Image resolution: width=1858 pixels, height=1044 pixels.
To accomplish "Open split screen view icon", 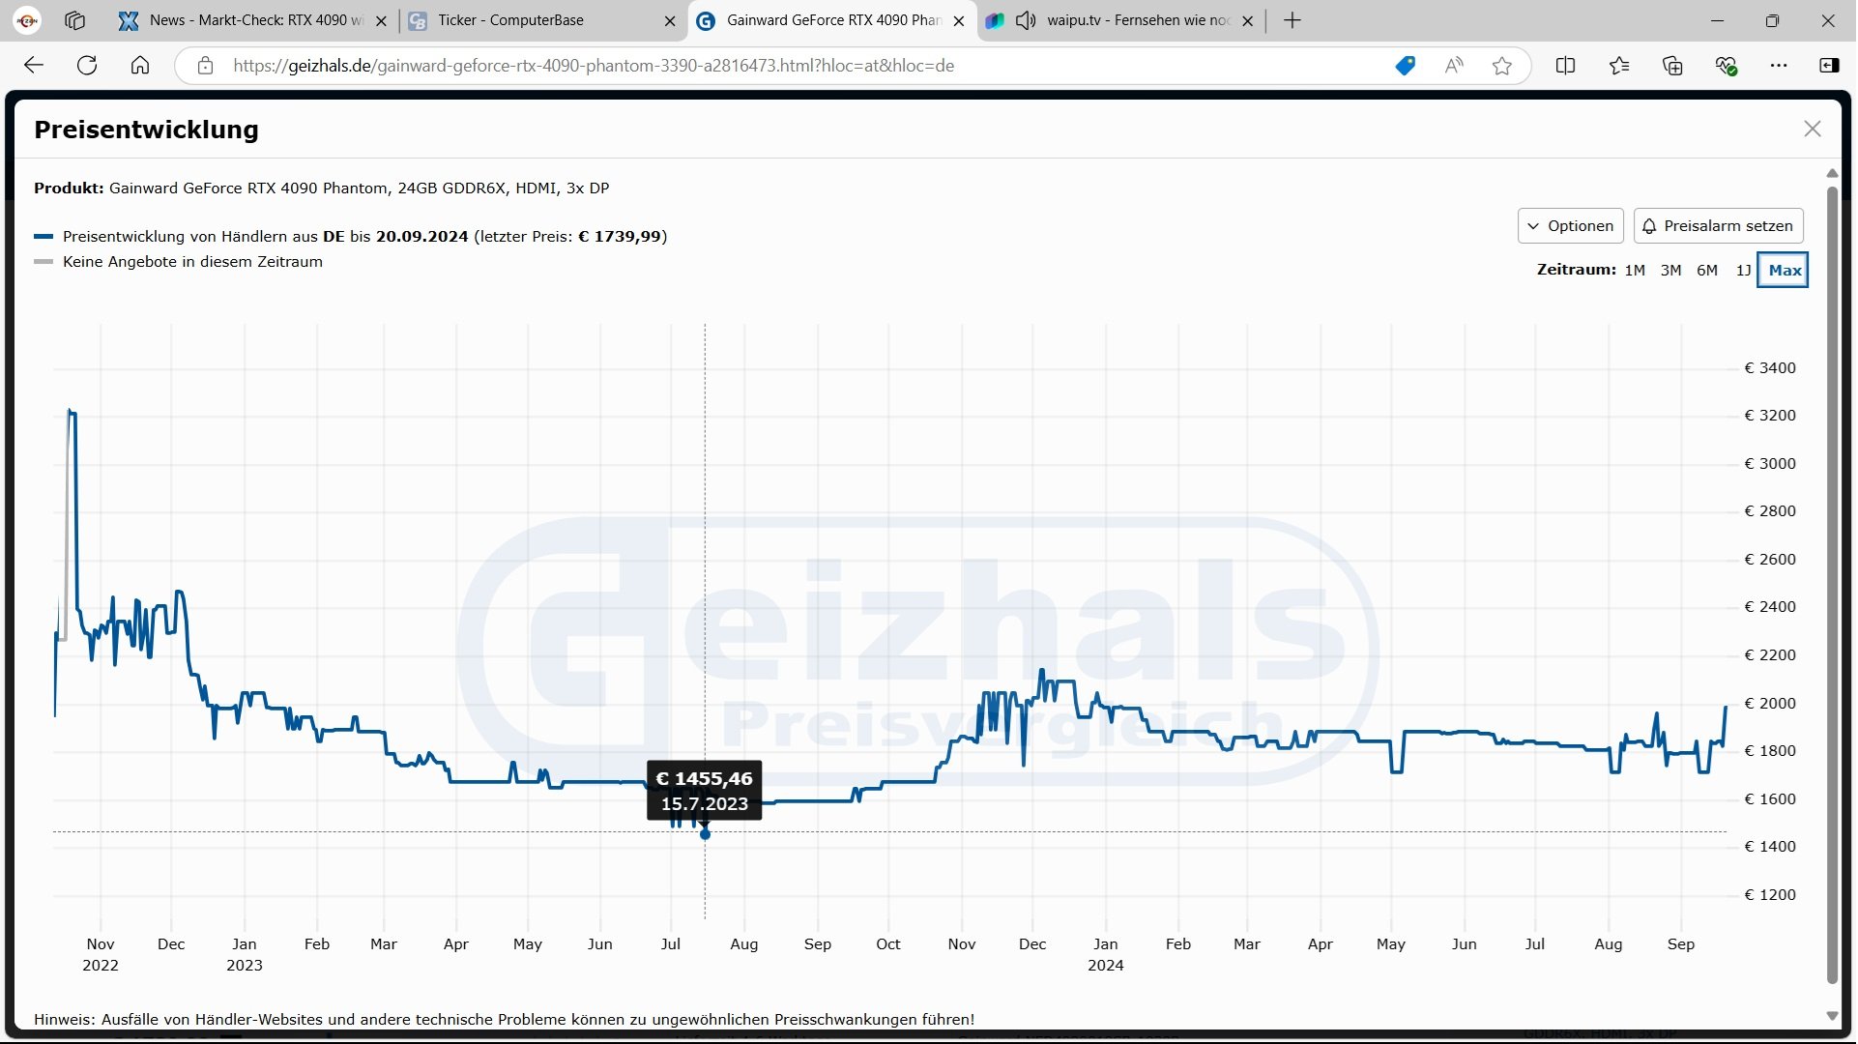I will [1565, 66].
